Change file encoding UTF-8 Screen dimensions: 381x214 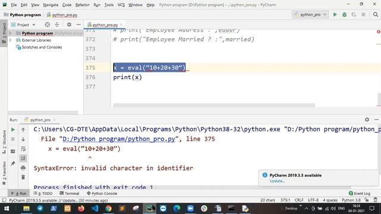[x=313, y=200]
